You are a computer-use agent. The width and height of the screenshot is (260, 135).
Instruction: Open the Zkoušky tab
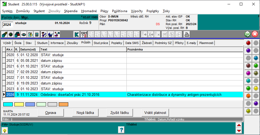point(72,43)
